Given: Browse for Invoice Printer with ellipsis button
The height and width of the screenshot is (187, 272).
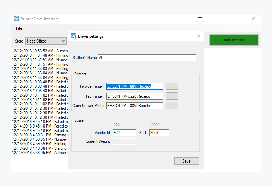Looking at the screenshot, I should click(x=172, y=86).
